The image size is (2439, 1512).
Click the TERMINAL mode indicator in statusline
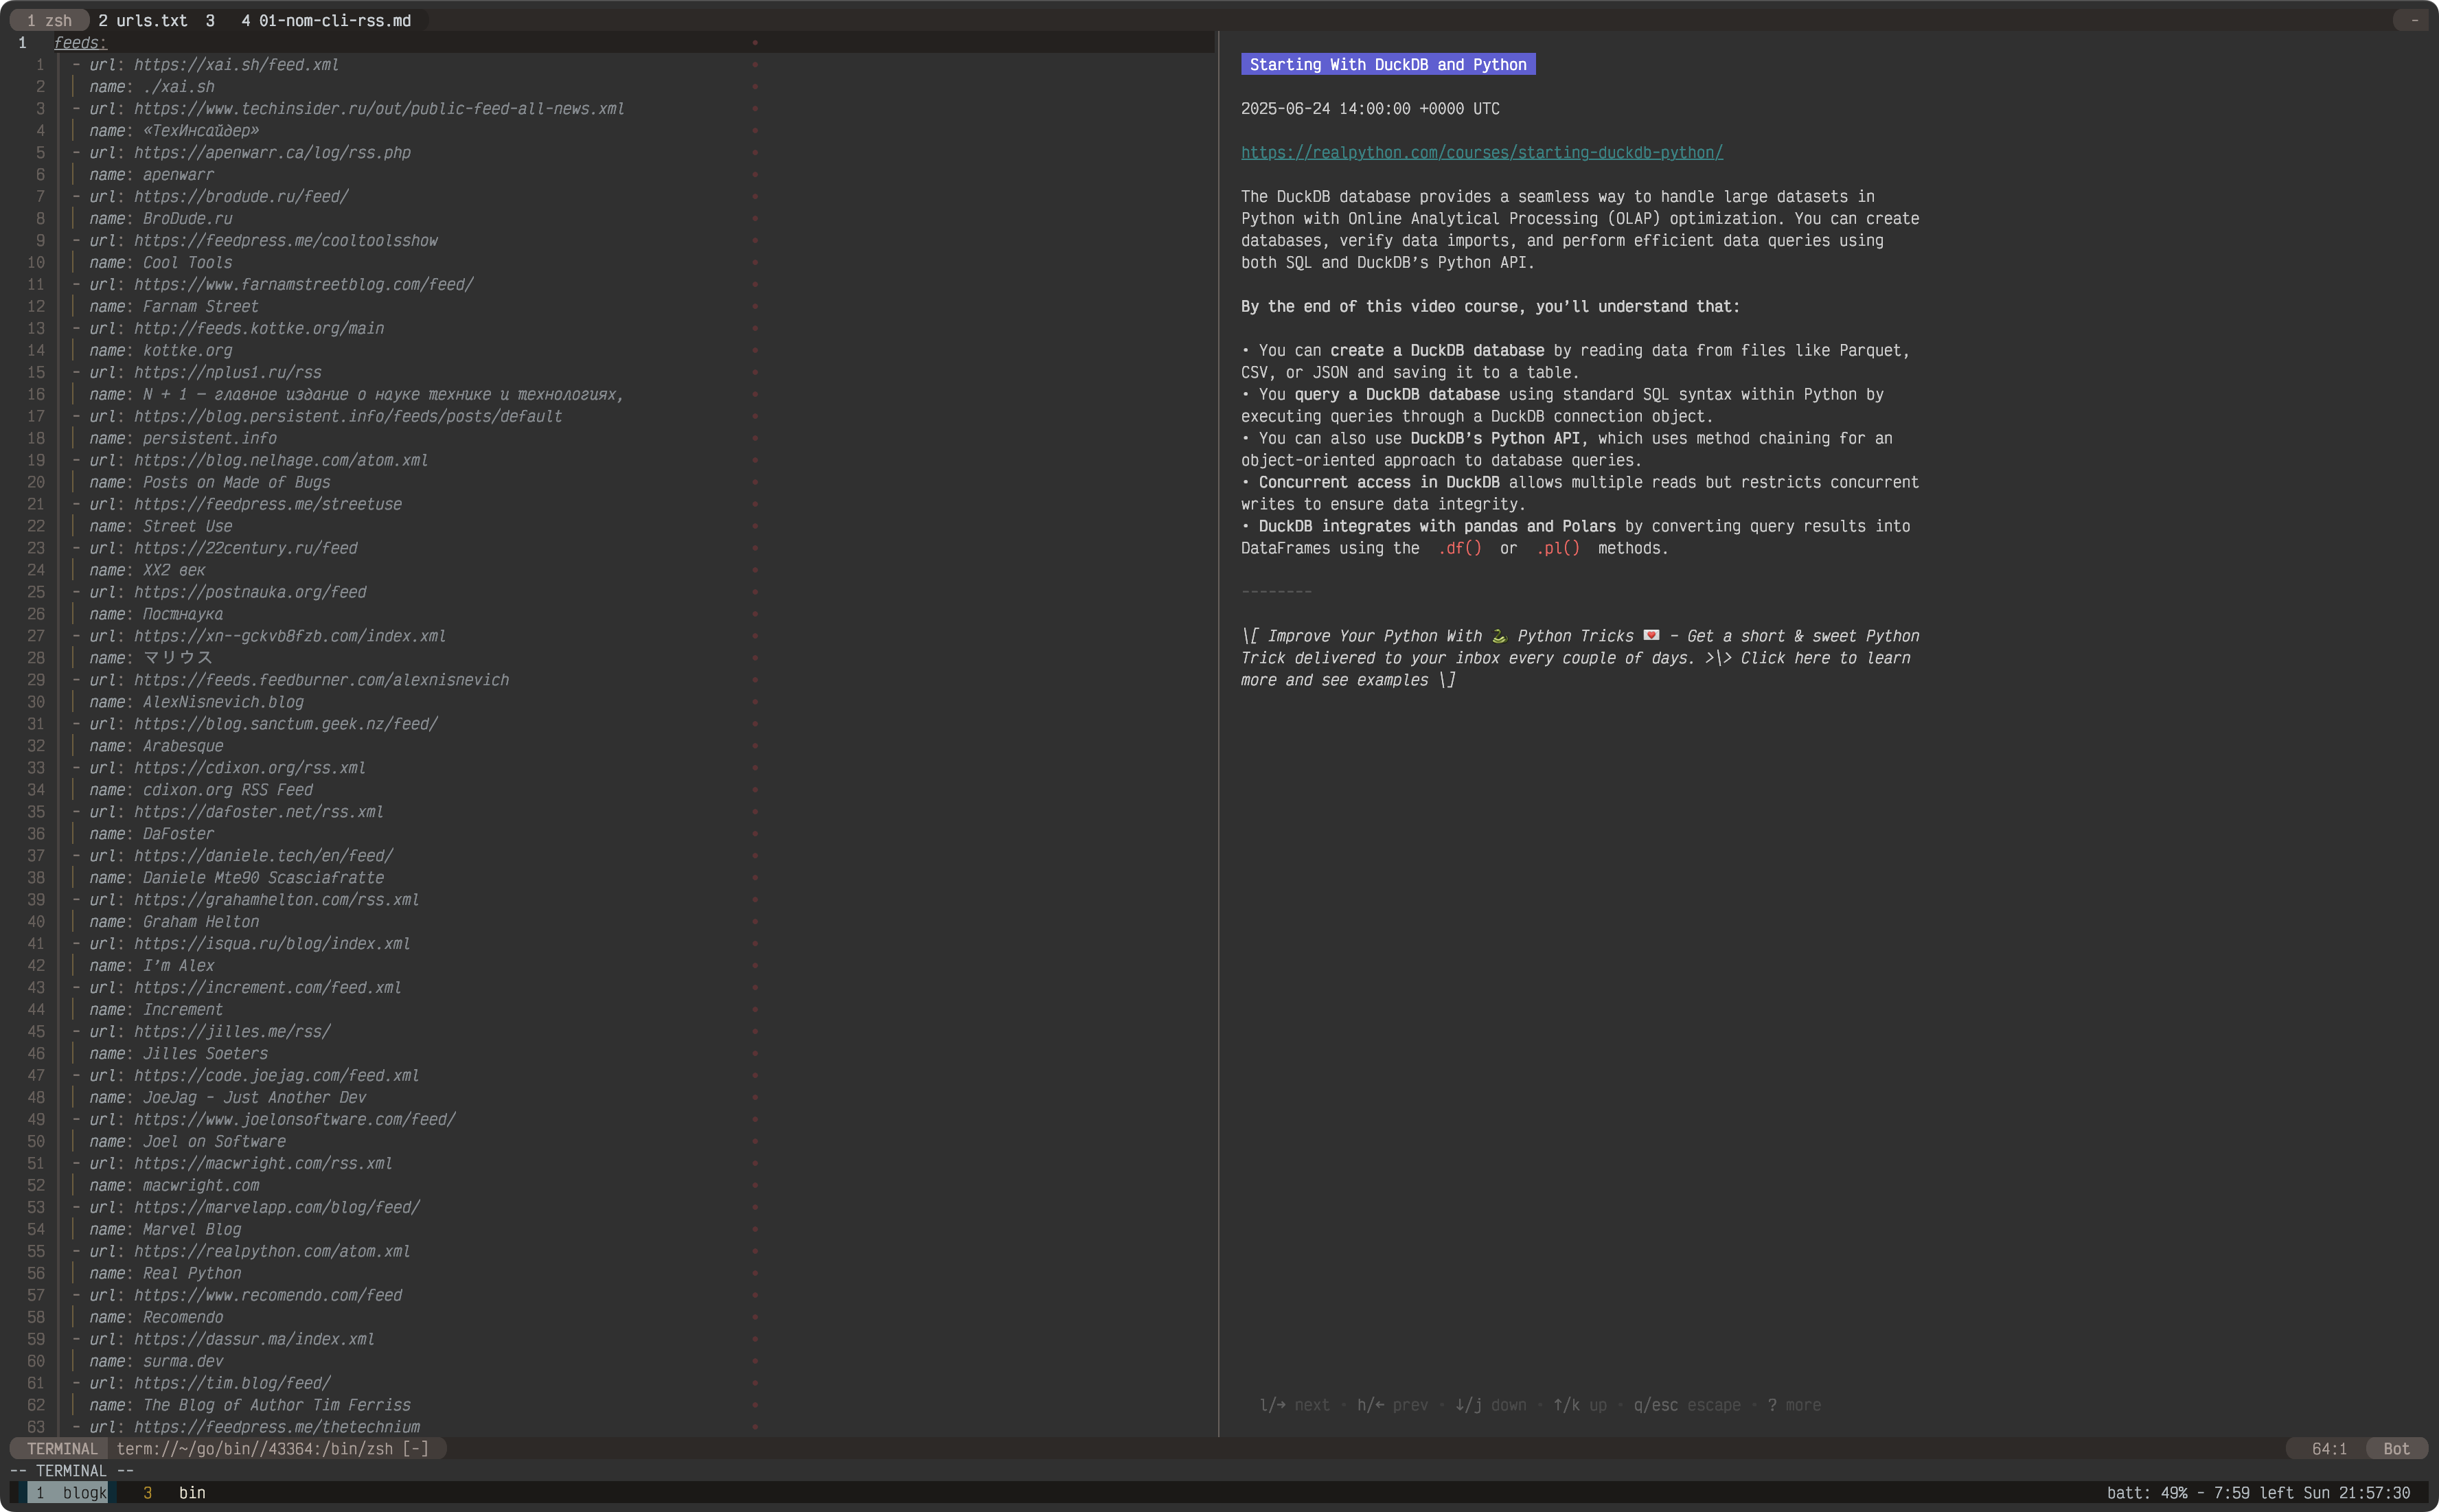click(x=62, y=1448)
